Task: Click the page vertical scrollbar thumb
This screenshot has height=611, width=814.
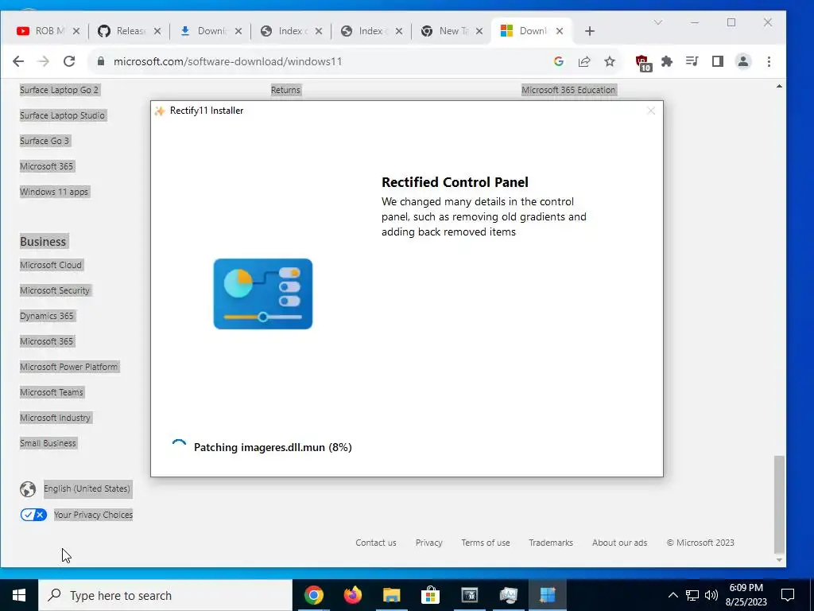Action: (779, 504)
